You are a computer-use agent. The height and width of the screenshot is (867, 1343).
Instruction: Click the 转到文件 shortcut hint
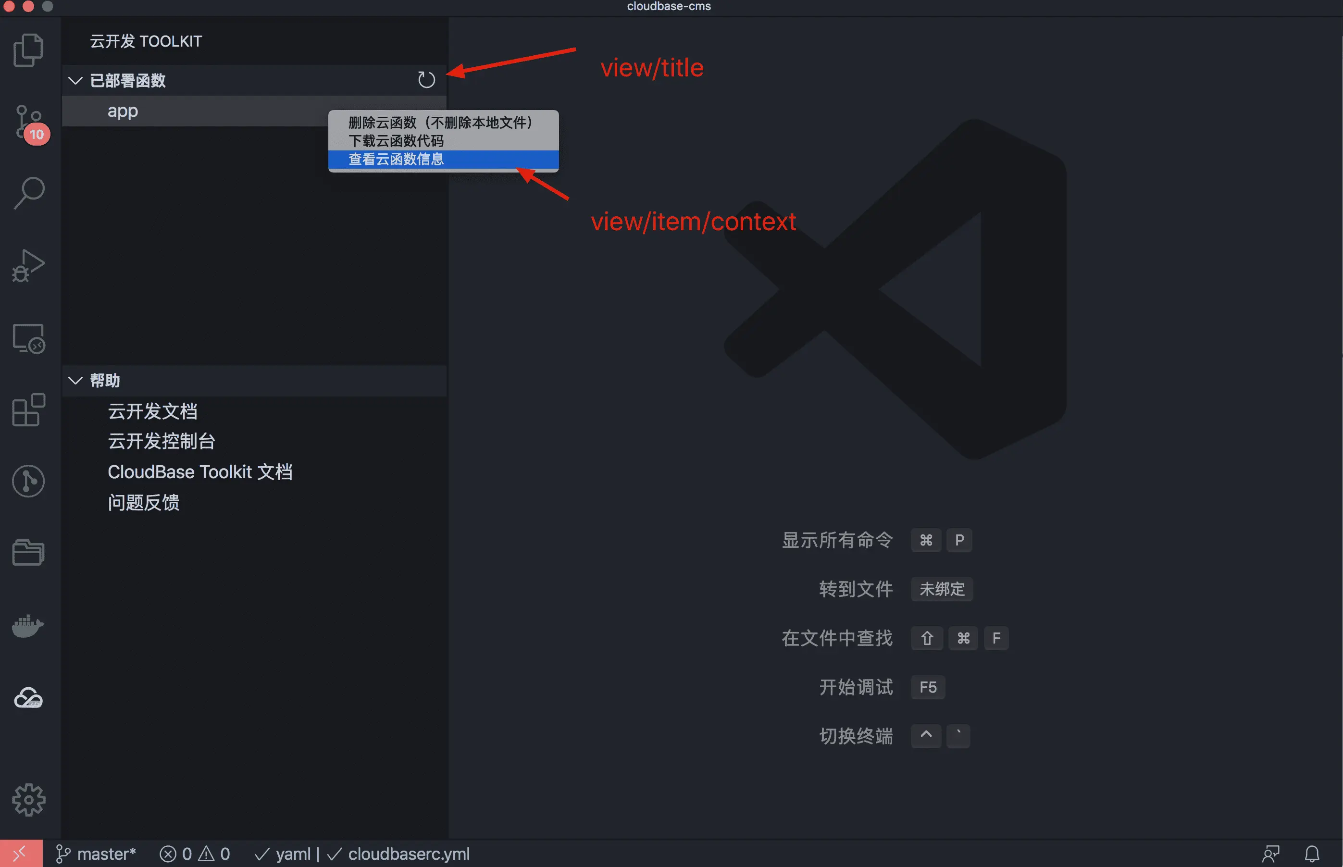856,589
